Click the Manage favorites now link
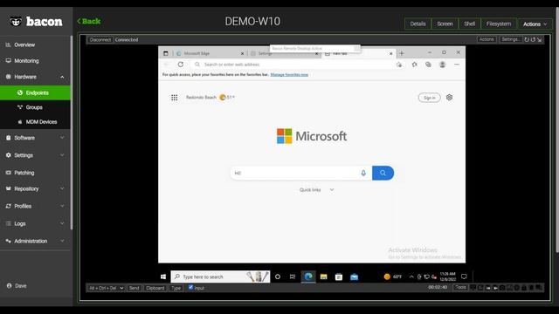 point(289,75)
